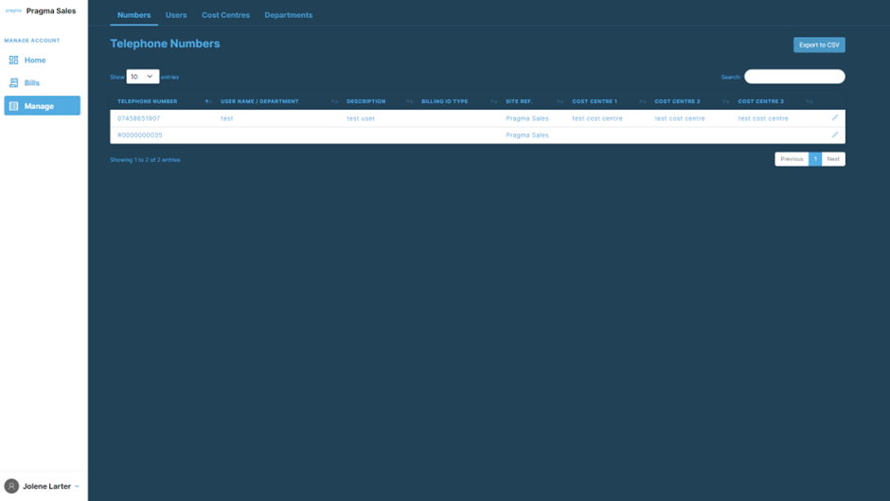The height and width of the screenshot is (501, 890).
Task: Click the Next pagination button
Action: point(833,159)
